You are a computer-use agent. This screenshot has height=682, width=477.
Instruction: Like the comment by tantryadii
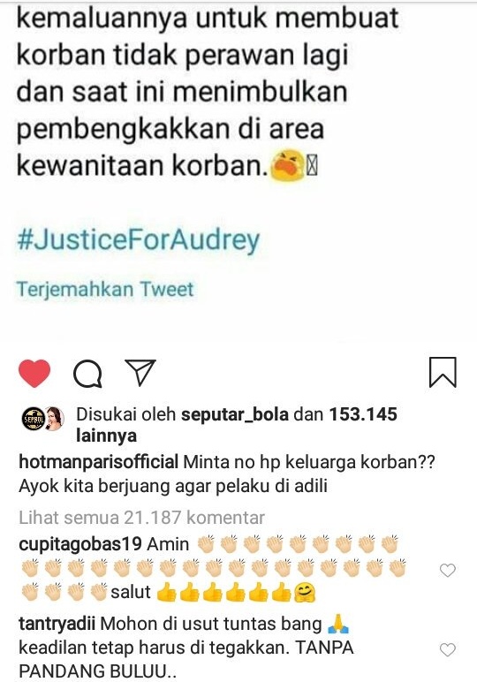[448, 649]
